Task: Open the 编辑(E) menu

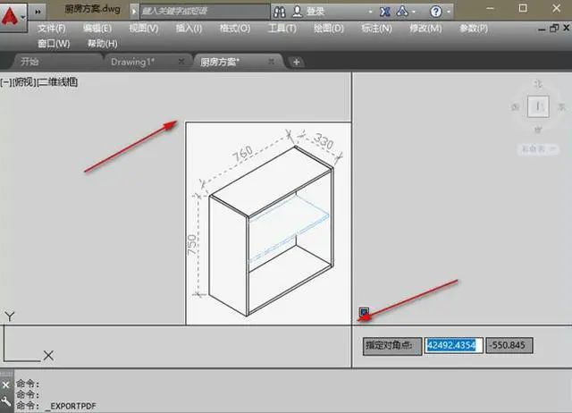Action: pos(97,28)
